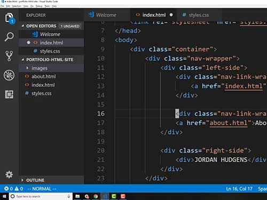This screenshot has width=267, height=200.
Task: Open Google Chrome from the taskbar
Action: click(x=96, y=196)
